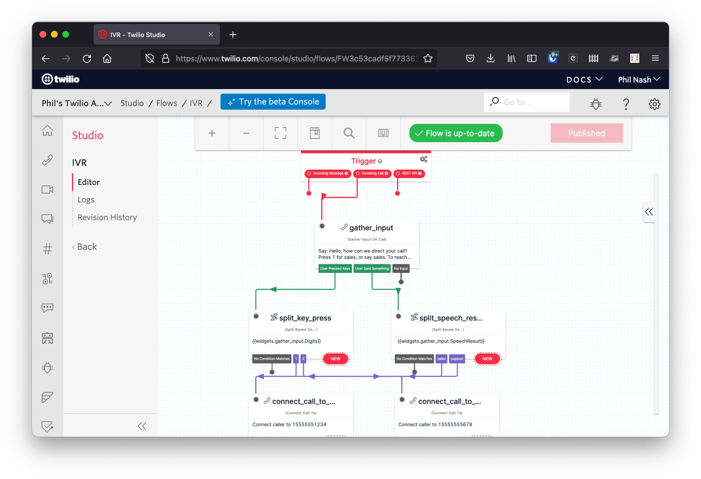
Task: Open the Firefox downloads icon
Action: (491, 58)
